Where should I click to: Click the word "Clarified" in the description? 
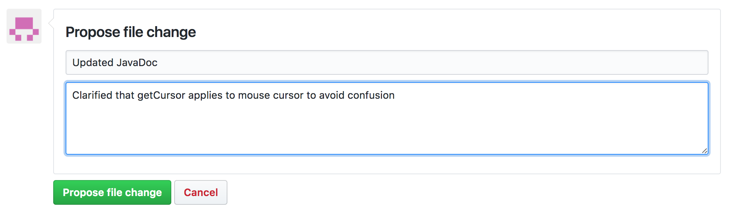(x=92, y=95)
